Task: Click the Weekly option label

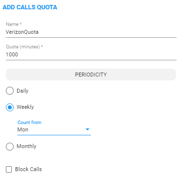Action: [25, 107]
